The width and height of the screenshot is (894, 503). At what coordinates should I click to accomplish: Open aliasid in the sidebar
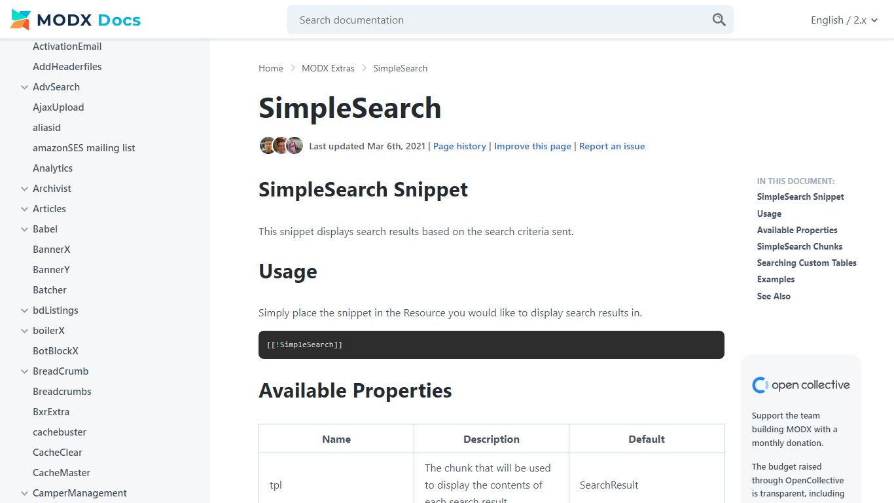point(46,128)
